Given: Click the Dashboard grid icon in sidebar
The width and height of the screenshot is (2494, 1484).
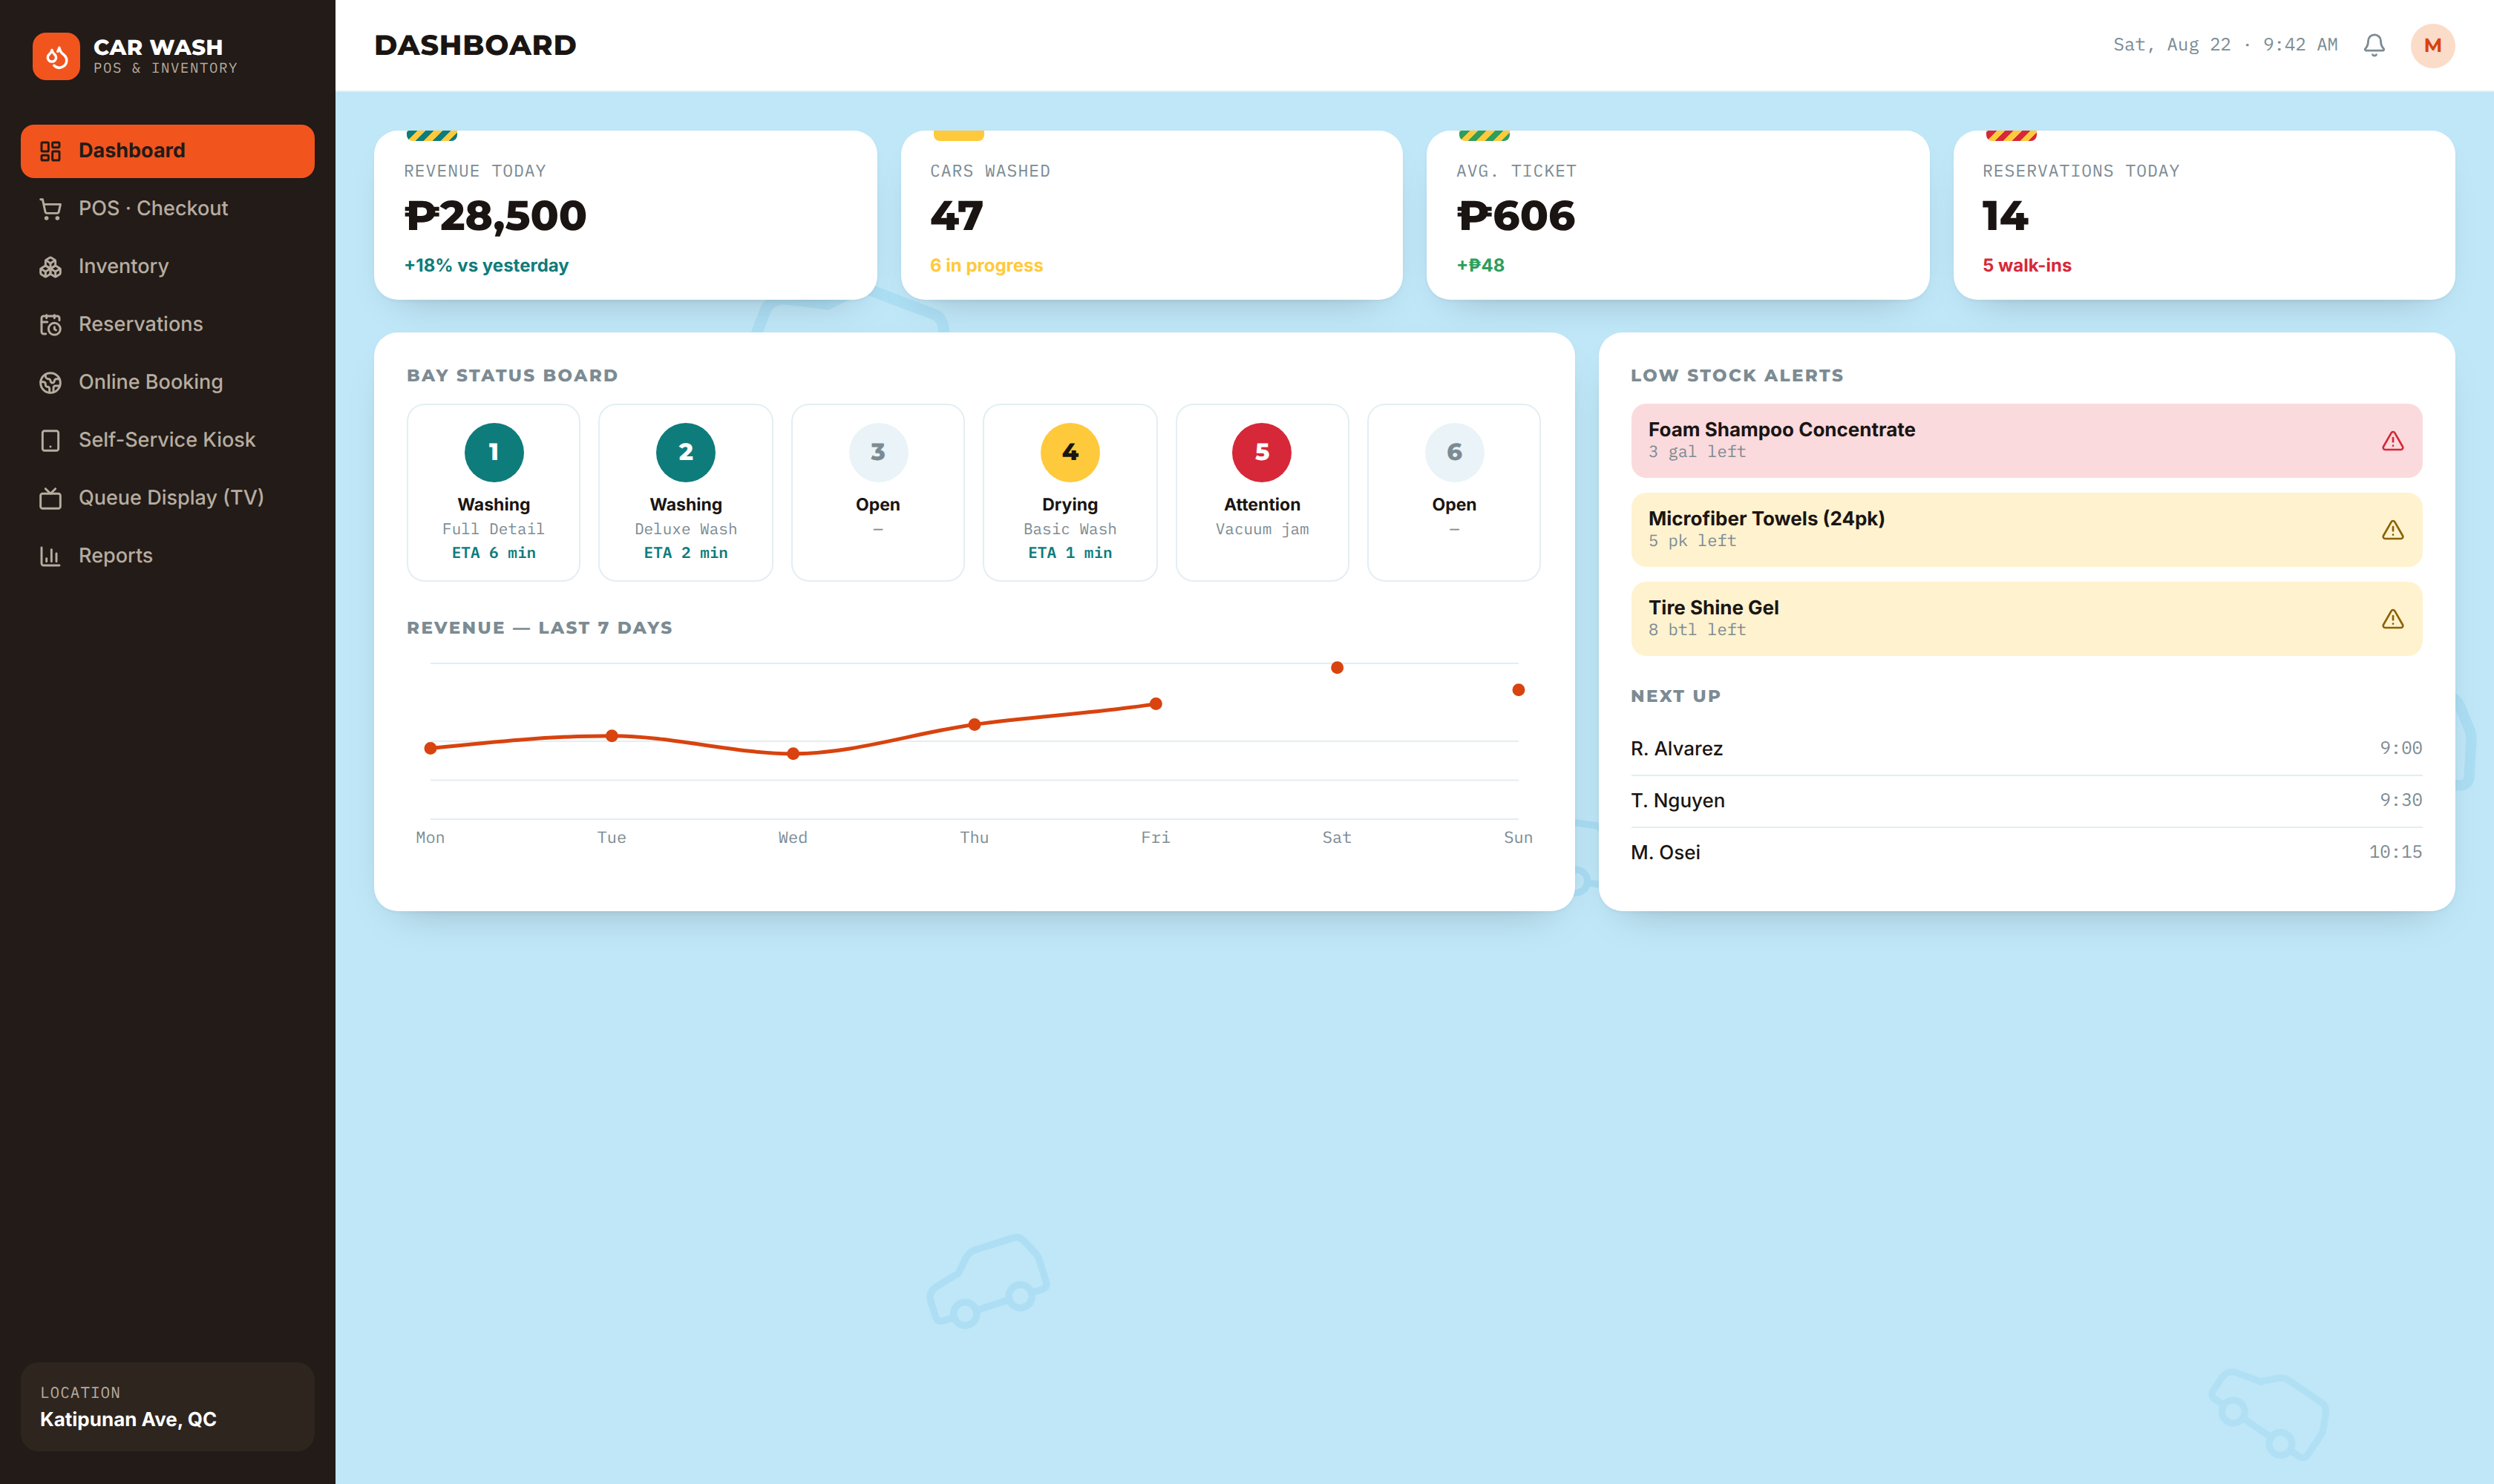Looking at the screenshot, I should point(50,151).
